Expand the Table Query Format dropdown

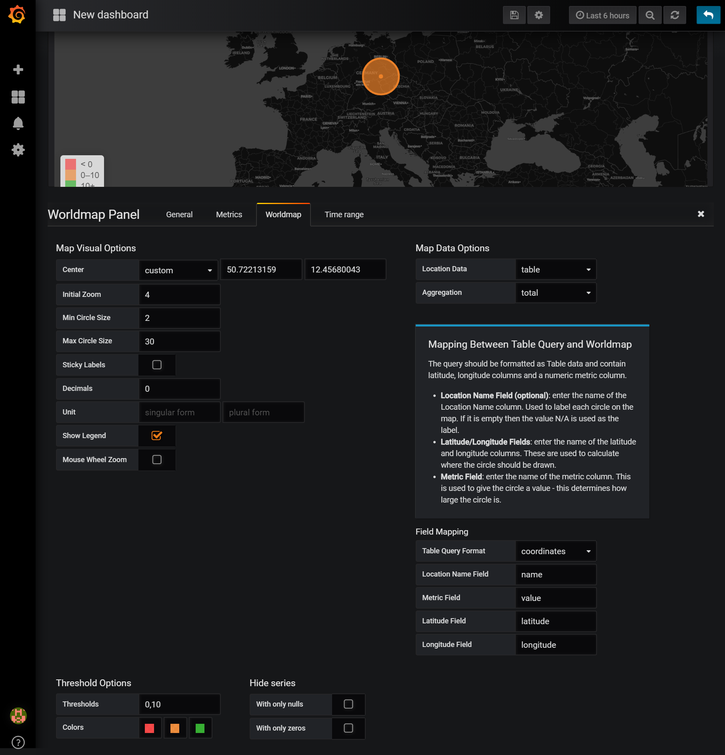click(556, 551)
